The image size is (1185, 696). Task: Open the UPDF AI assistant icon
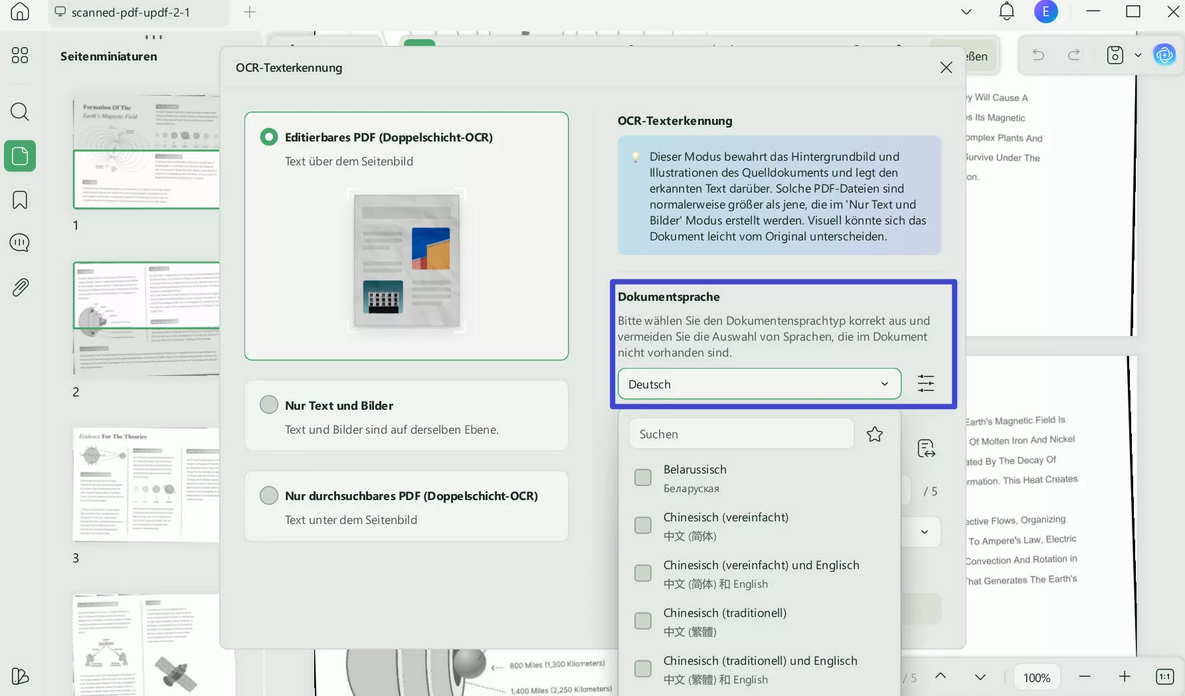click(1164, 55)
